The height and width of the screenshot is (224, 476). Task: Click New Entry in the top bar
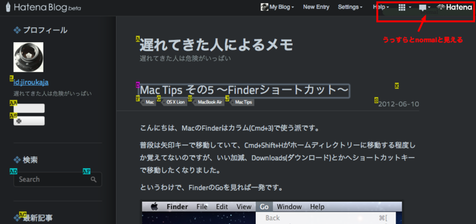[316, 7]
